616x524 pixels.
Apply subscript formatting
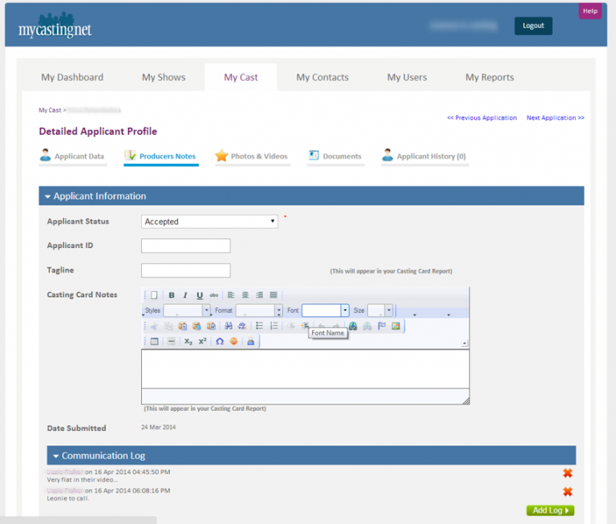click(188, 341)
